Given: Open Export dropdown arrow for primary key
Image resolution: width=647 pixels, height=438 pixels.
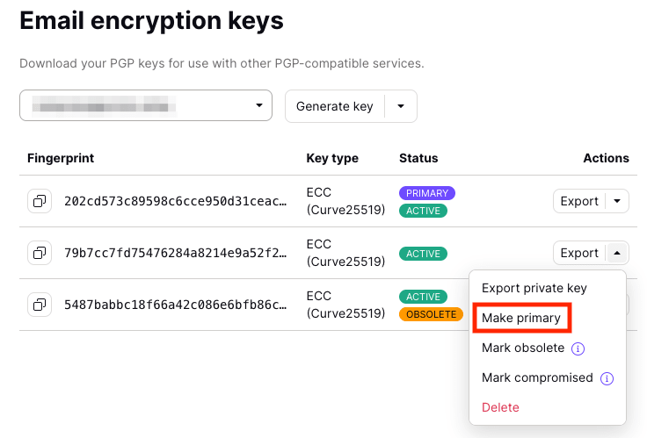Looking at the screenshot, I should point(617,201).
